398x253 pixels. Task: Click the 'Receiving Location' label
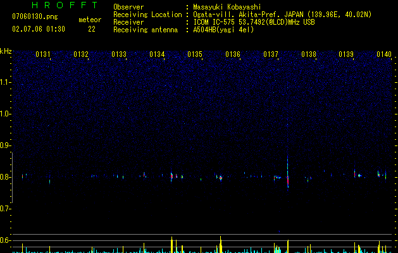(147, 15)
